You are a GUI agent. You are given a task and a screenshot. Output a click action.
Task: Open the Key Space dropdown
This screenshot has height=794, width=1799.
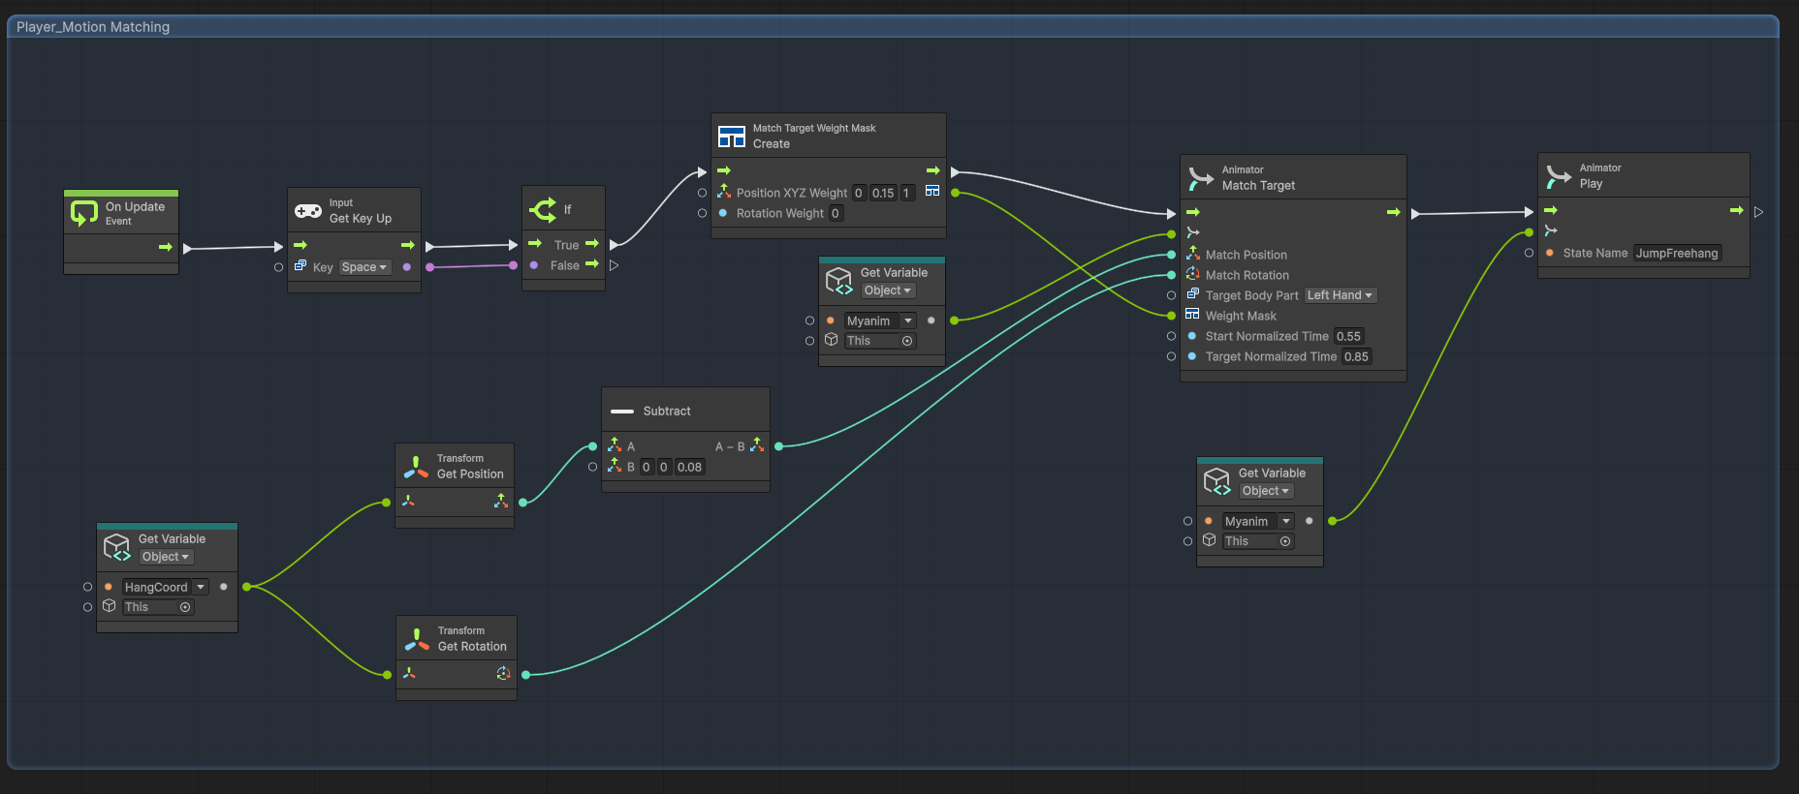tap(364, 267)
